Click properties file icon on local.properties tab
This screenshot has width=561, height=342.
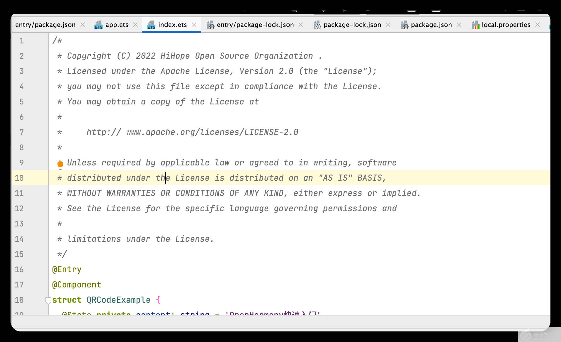pos(475,25)
